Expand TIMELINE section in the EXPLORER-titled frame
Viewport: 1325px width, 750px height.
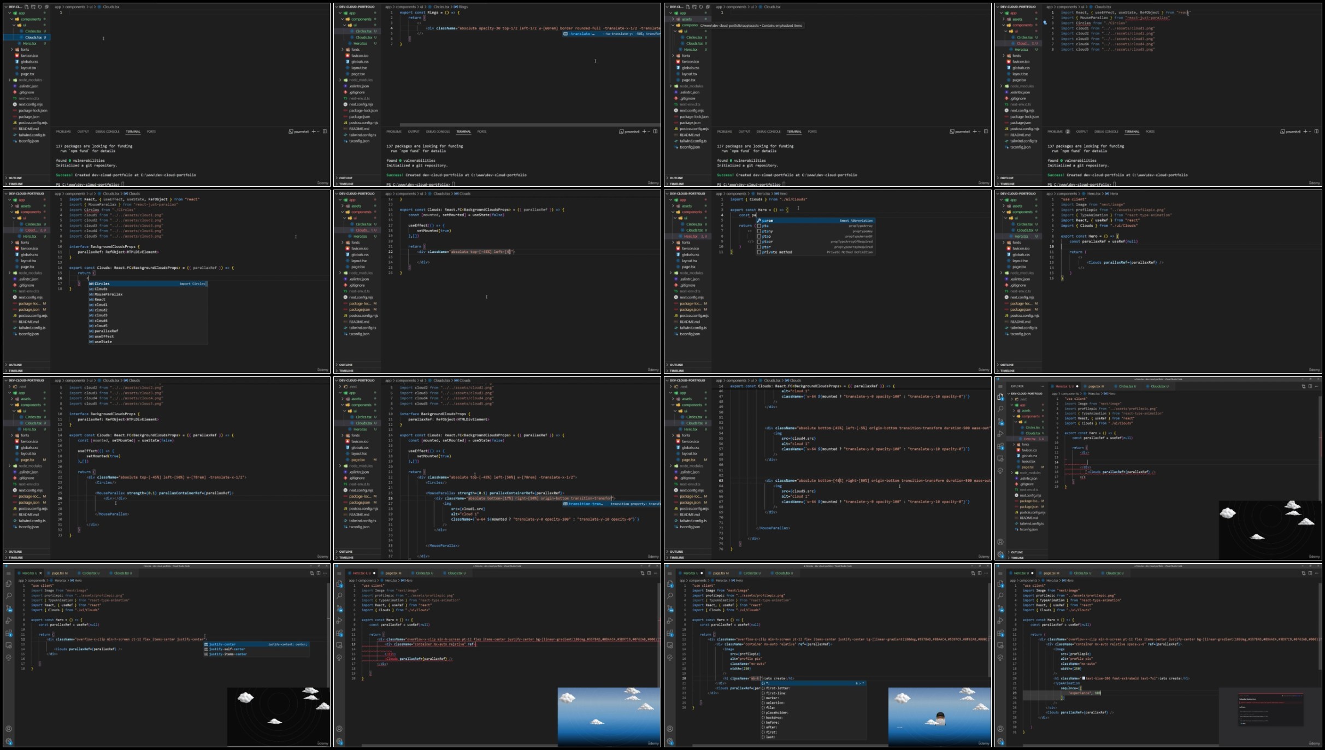click(x=1009, y=558)
